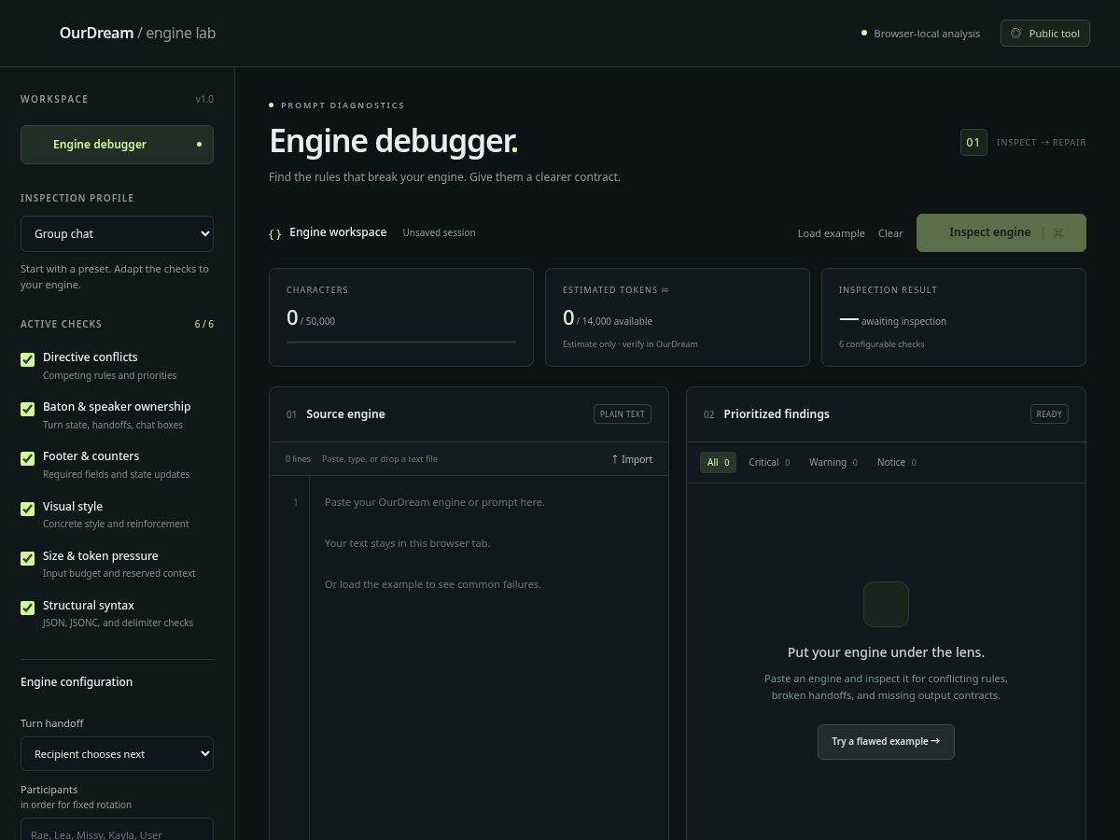Click line number 1 in the editor gutter
The image size is (1120, 840).
pyautogui.click(x=296, y=502)
